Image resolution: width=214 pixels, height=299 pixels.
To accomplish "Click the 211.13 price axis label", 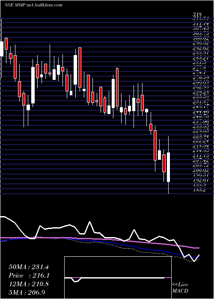I will (x=201, y=156).
